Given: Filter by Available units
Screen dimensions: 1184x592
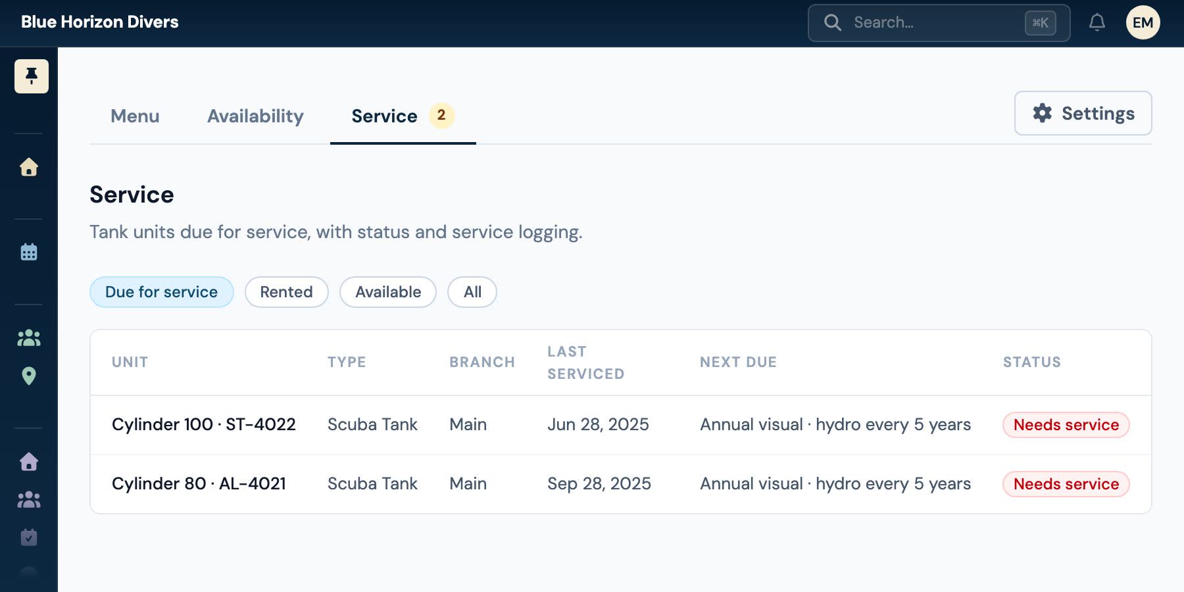Looking at the screenshot, I should pos(388,292).
